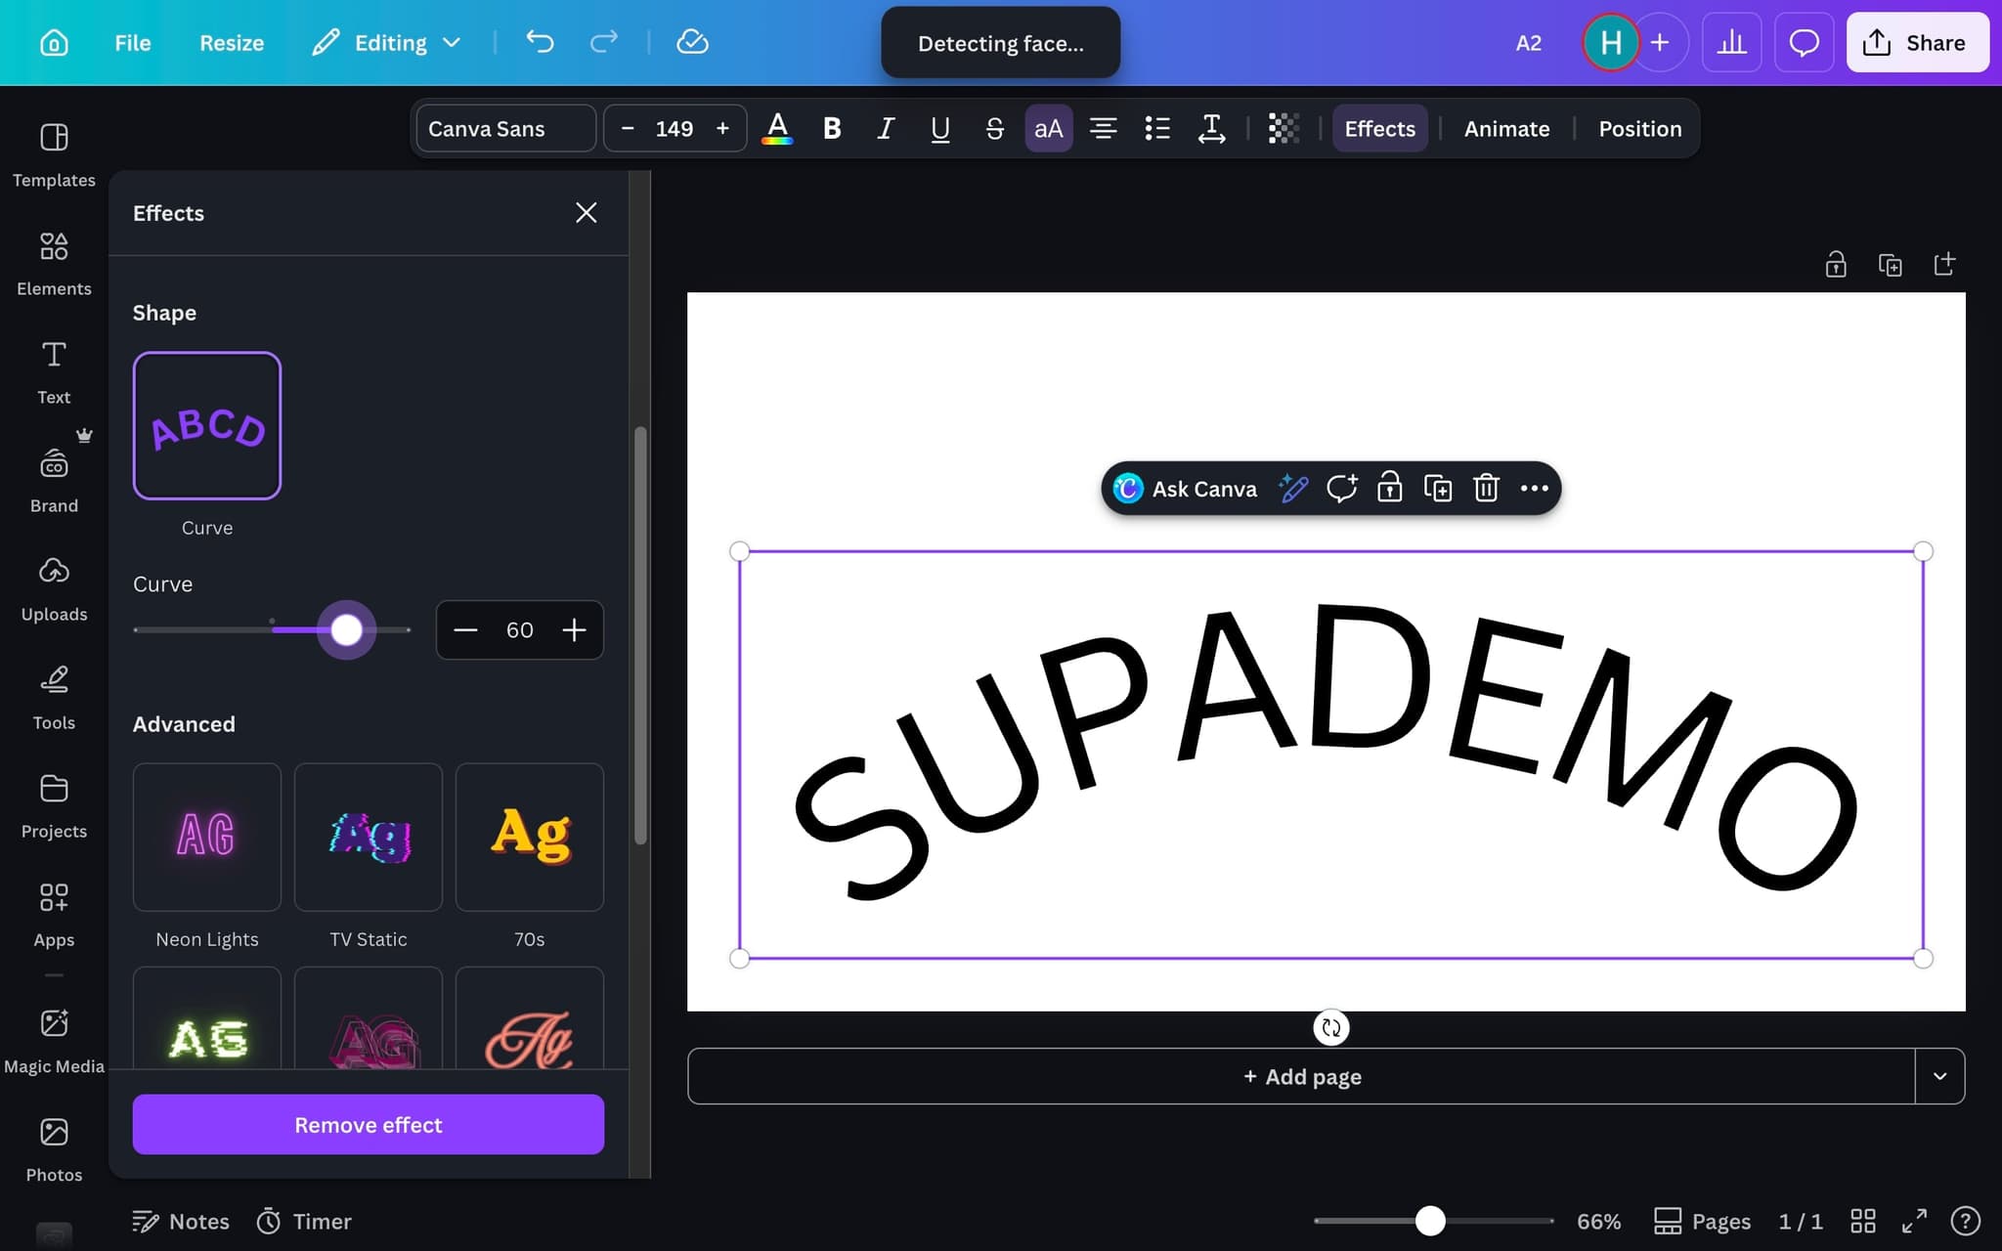Image resolution: width=2002 pixels, height=1251 pixels.
Task: Click the trash icon in floating toolbar
Action: [x=1486, y=488]
